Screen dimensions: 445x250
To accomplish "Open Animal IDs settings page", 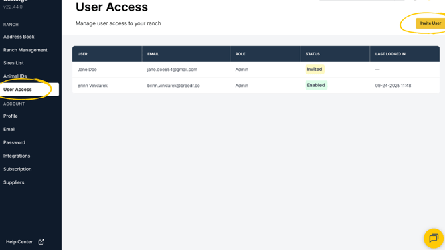I will [15, 76].
